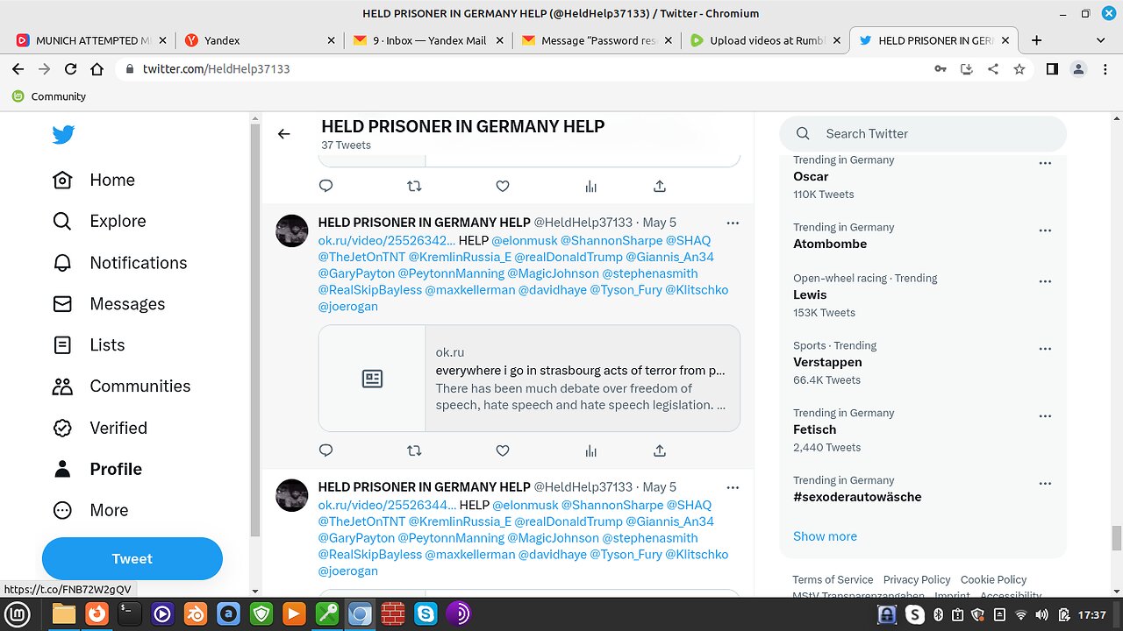Click the Twitter bird logo
1123x631 pixels.
coord(63,134)
